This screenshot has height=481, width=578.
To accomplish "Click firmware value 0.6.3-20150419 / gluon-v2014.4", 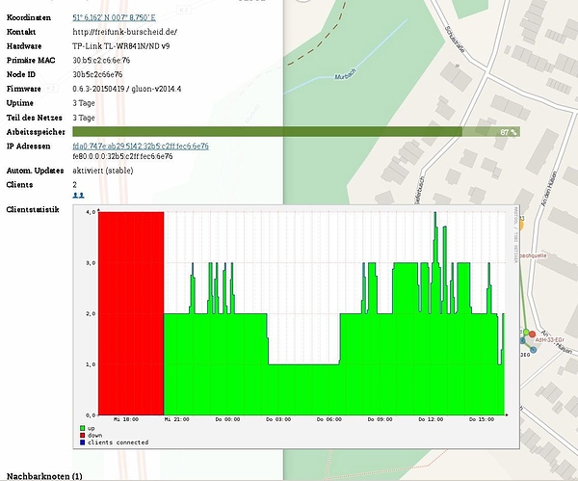I will (127, 89).
